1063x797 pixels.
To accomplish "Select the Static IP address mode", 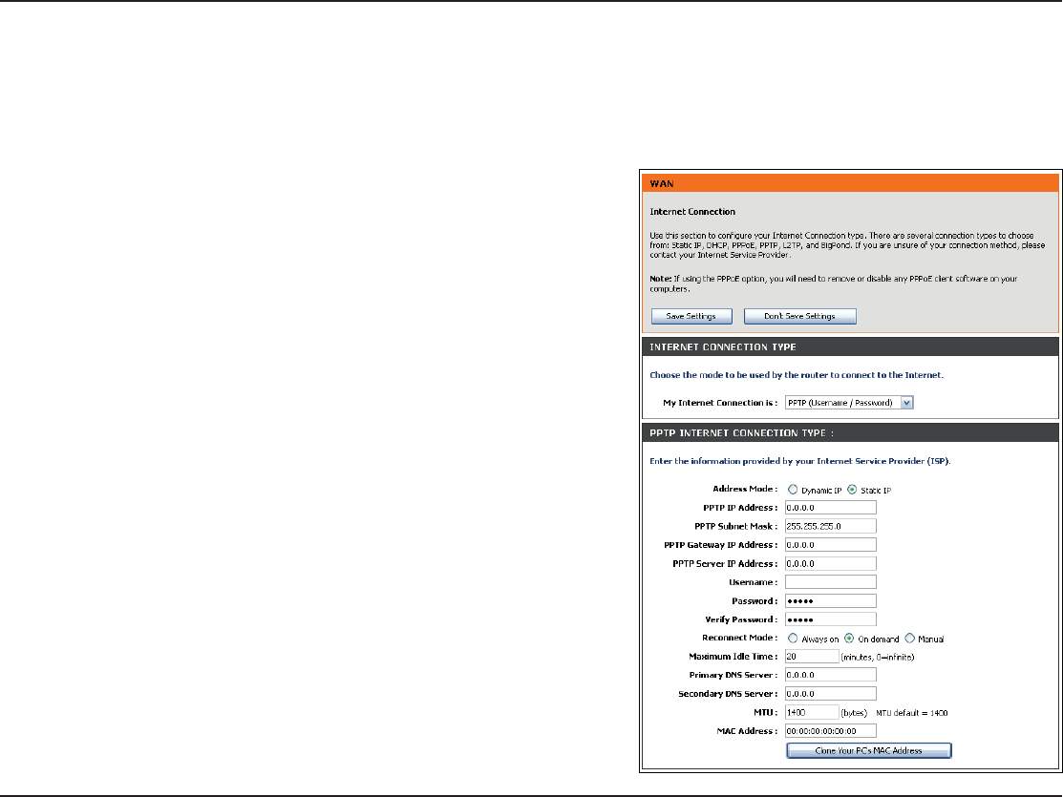I will [852, 490].
